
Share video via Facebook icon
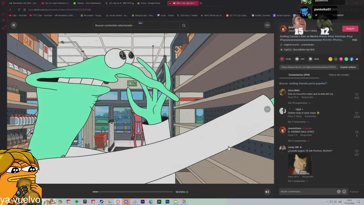pyautogui.click(x=351, y=59)
